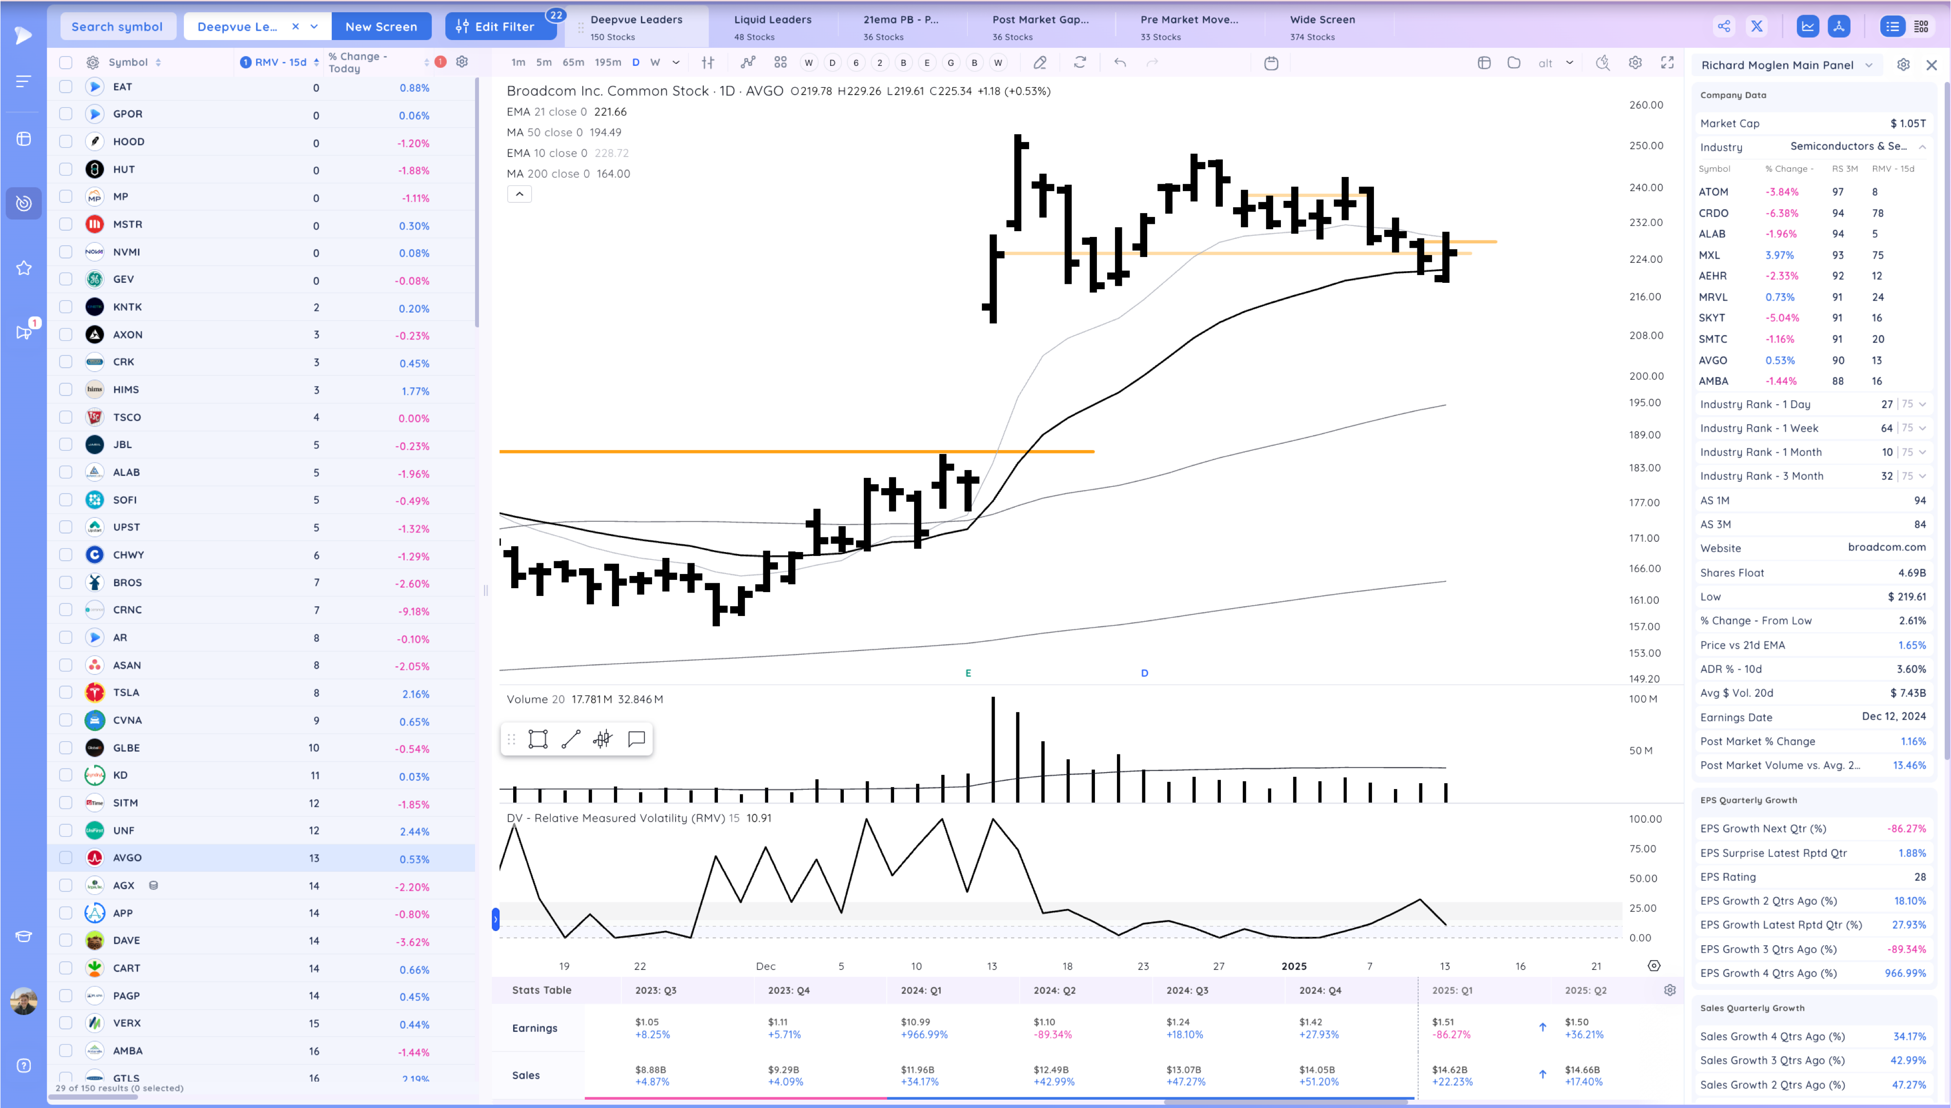This screenshot has width=1951, height=1108.
Task: Switch to the 21ema PB tab
Action: (901, 27)
